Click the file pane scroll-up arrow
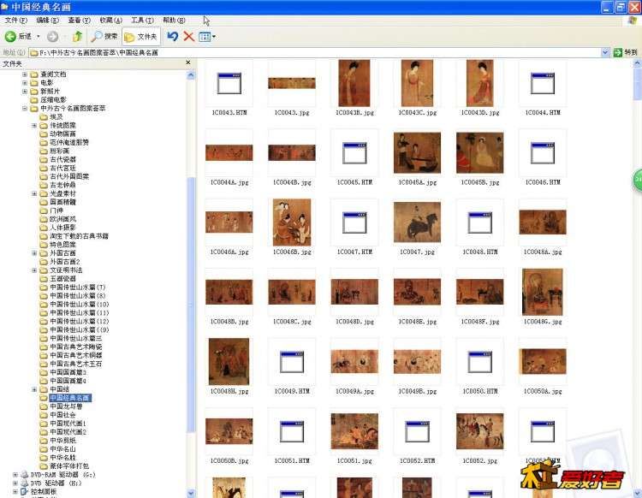Screen dimensions: 642x498 638,63
